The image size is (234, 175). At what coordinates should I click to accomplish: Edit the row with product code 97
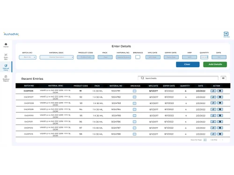[213, 128]
